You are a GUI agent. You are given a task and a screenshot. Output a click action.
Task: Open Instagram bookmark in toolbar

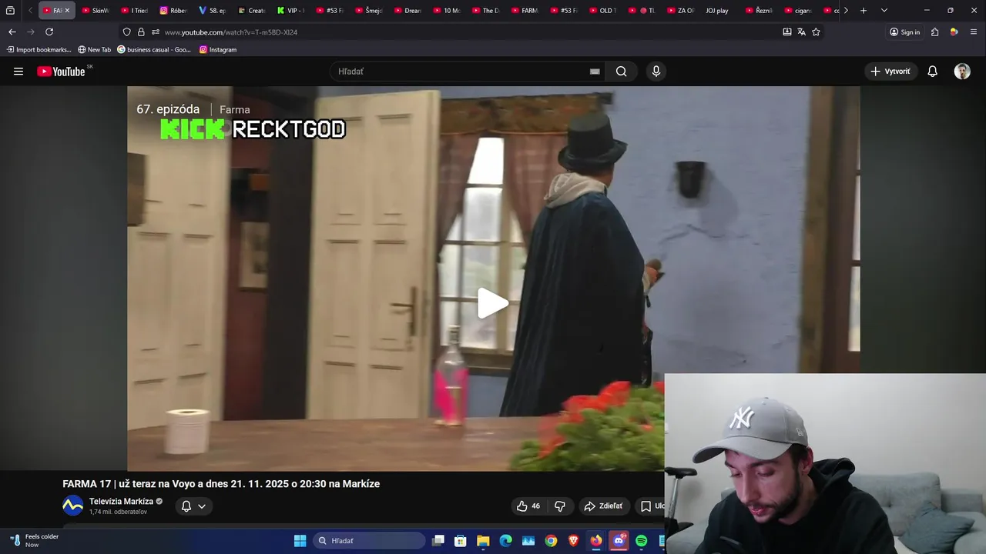pyautogui.click(x=218, y=49)
